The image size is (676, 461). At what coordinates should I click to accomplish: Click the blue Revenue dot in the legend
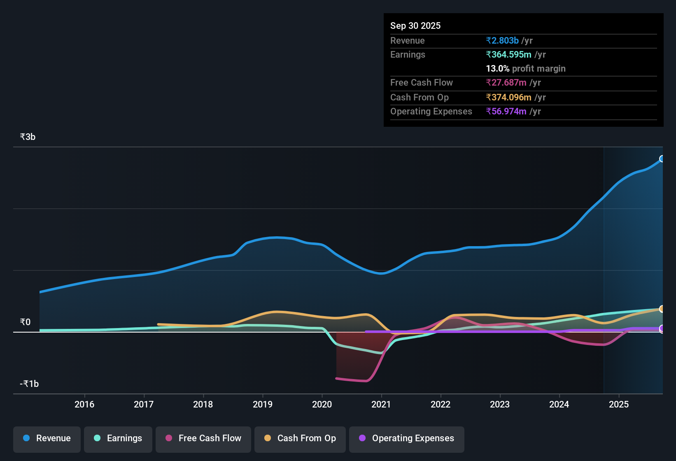tap(26, 438)
